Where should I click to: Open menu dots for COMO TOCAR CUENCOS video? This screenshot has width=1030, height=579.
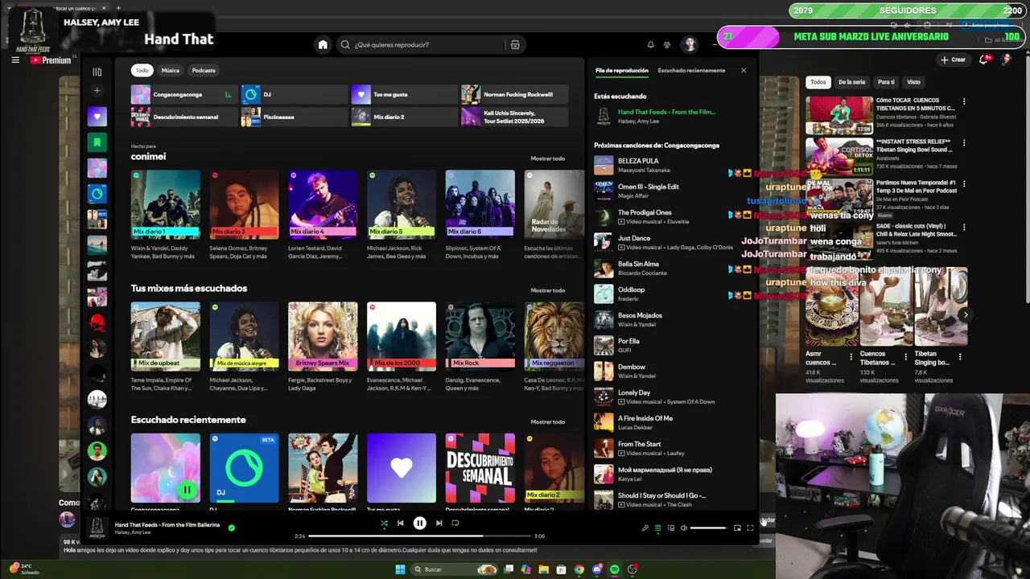tap(964, 102)
